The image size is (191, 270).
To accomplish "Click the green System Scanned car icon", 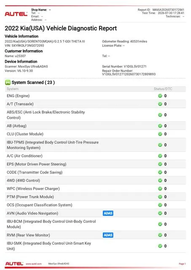I will pos(8,83).
